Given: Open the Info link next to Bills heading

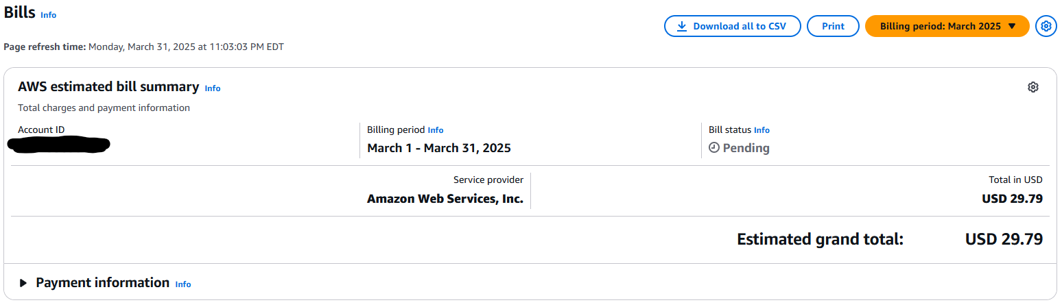Looking at the screenshot, I should (x=48, y=15).
